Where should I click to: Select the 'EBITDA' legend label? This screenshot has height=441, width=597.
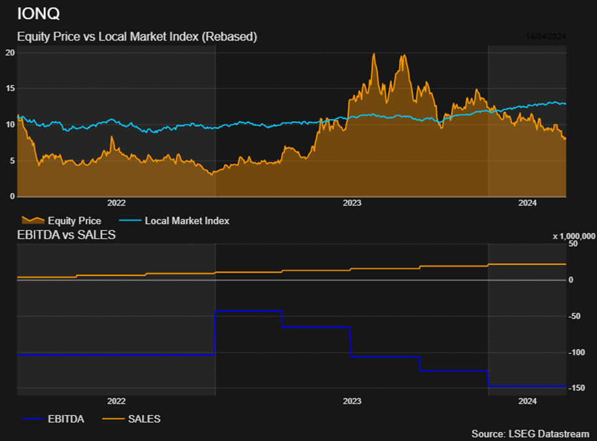point(66,419)
